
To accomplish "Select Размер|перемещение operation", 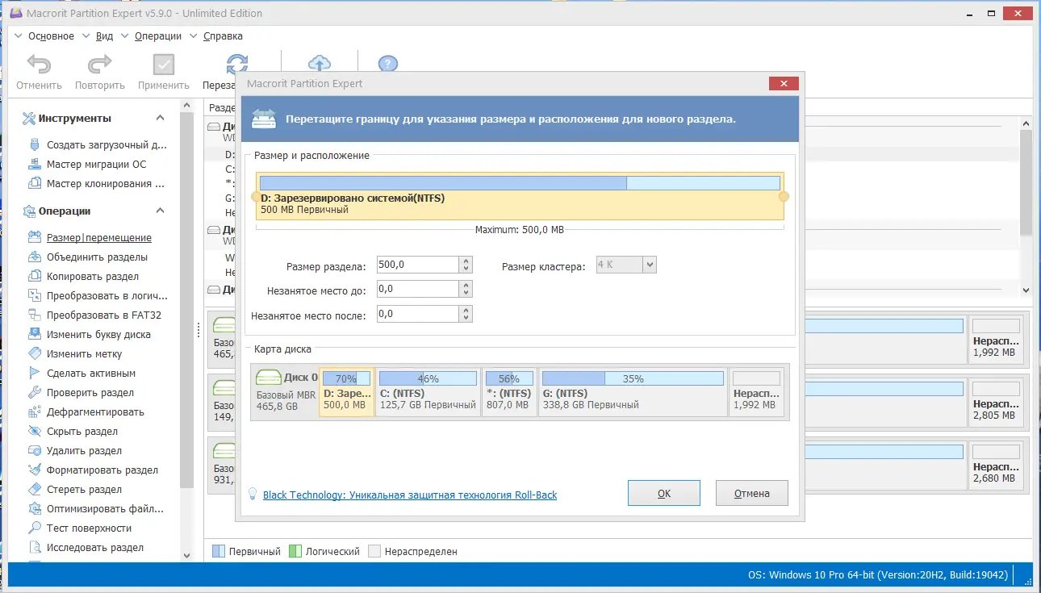I will 90,238.
